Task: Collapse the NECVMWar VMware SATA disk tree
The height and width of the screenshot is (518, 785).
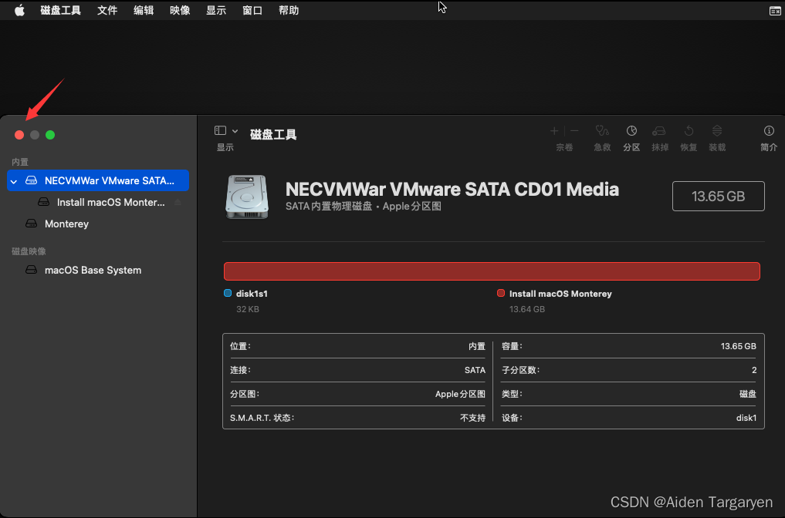Action: click(14, 181)
